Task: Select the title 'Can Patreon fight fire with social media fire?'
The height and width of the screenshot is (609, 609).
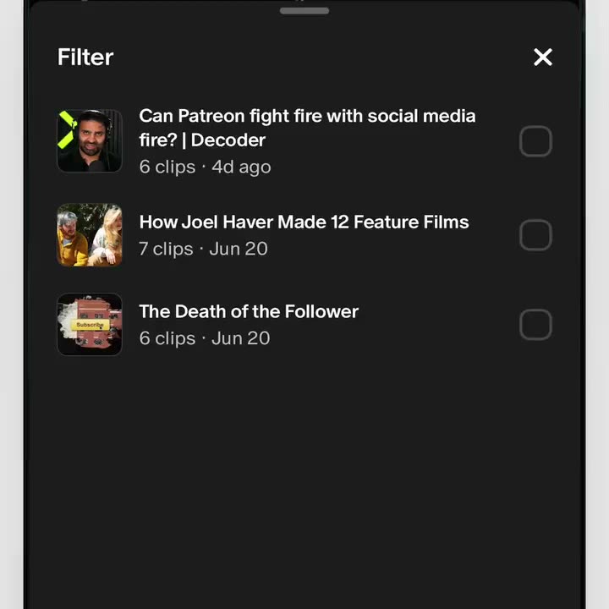Action: 307,128
